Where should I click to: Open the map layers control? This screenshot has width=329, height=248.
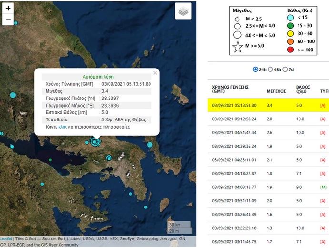point(183,11)
